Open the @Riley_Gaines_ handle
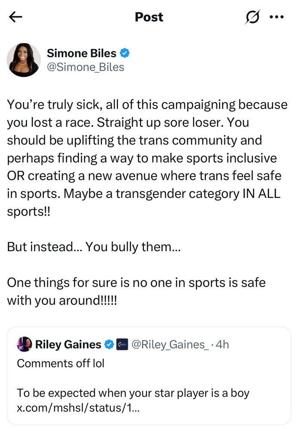The image size is (298, 431). [170, 344]
